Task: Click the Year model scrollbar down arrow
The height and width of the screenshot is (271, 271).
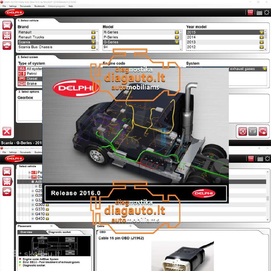Action: (266, 49)
